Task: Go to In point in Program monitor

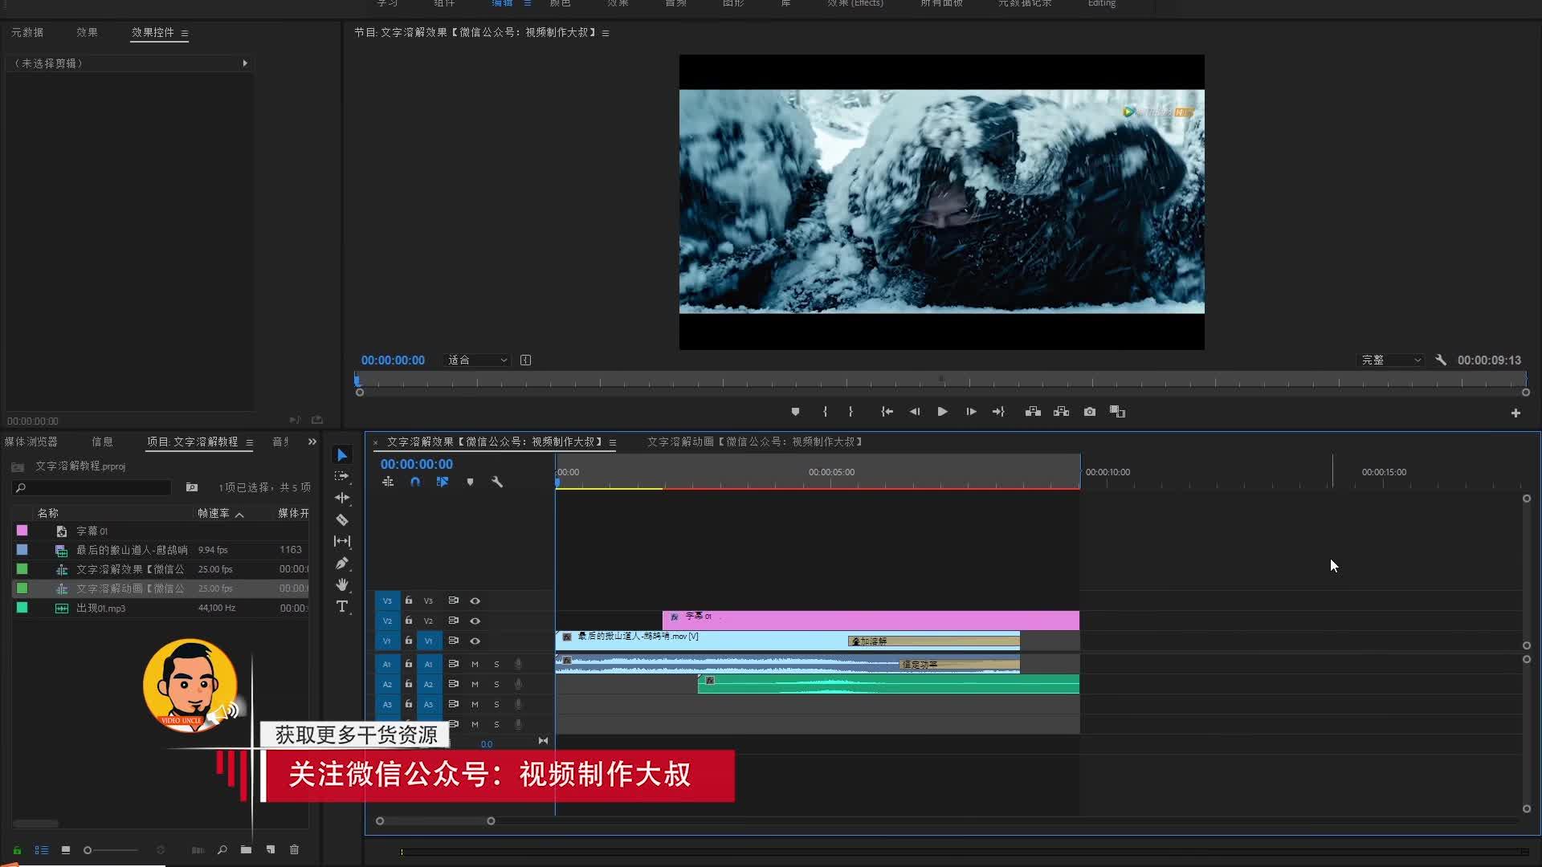Action: pos(887,412)
